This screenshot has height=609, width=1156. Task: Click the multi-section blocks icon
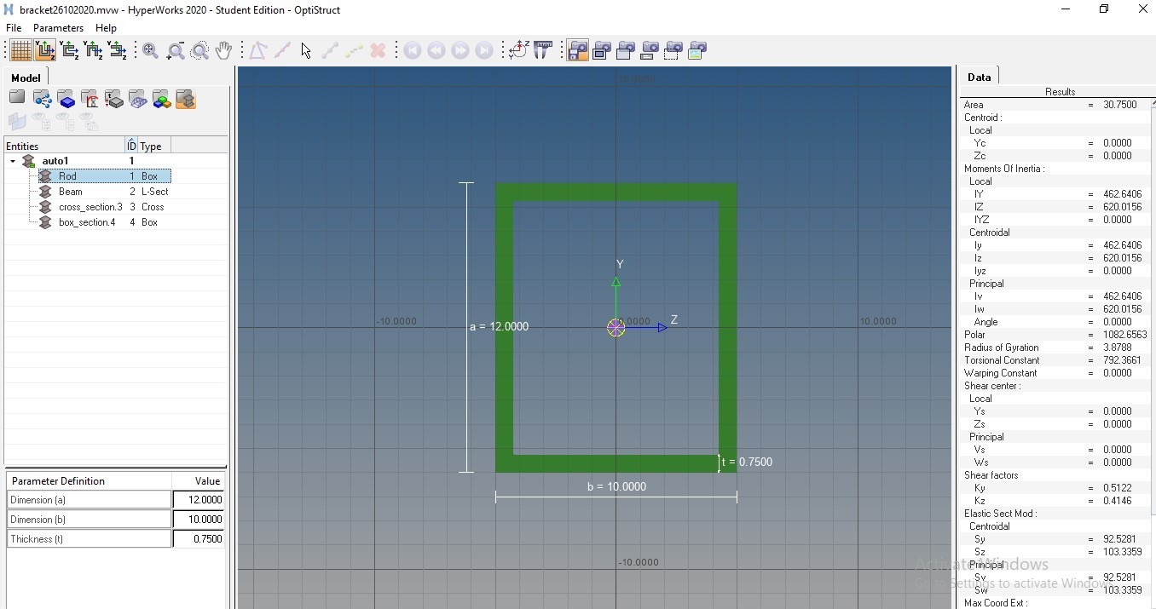(x=162, y=100)
